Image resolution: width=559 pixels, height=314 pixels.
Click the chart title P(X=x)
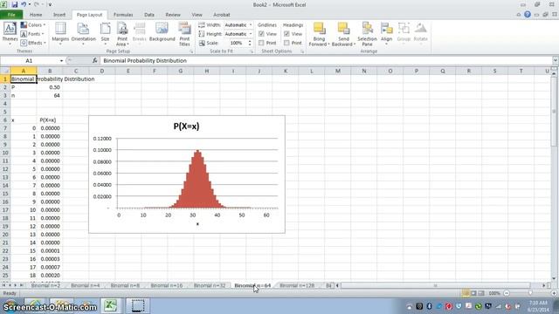[x=186, y=126]
